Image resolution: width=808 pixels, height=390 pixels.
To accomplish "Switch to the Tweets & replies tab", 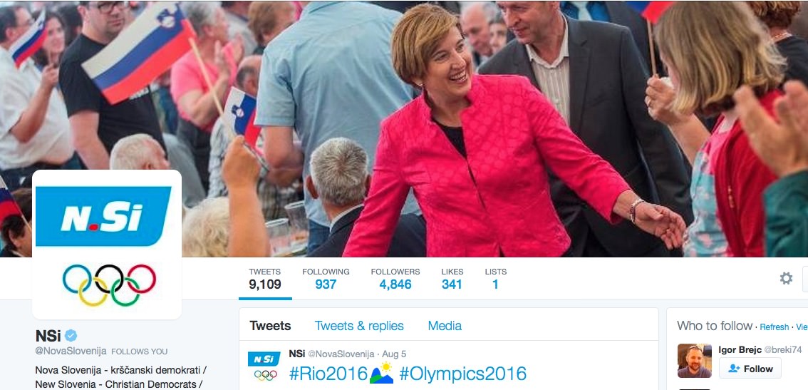I will click(x=359, y=326).
